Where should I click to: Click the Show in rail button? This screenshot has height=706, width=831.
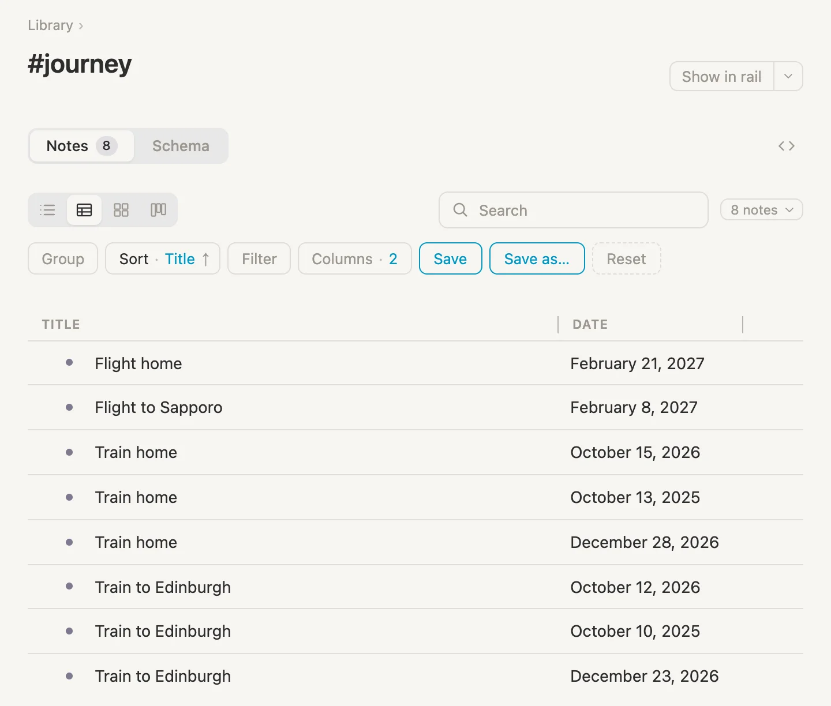click(x=721, y=76)
